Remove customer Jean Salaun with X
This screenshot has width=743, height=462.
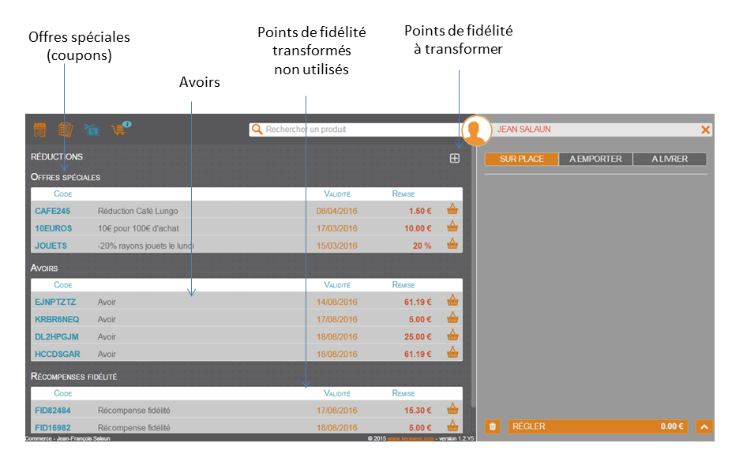705,130
